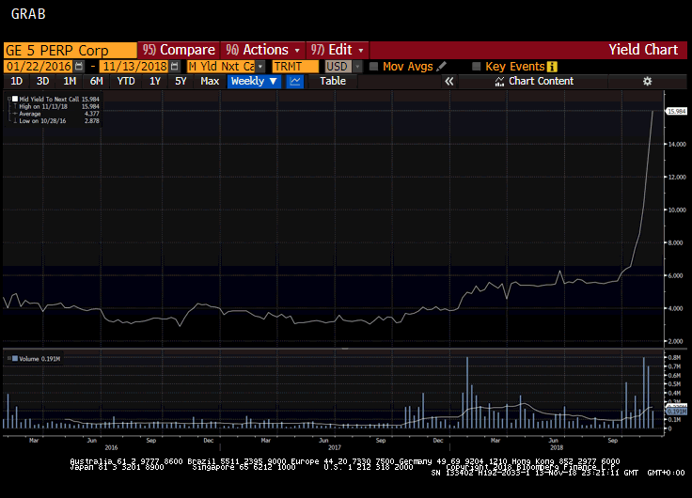Enable the Mov Avgs checkbox
This screenshot has height=498, width=692.
373,67
